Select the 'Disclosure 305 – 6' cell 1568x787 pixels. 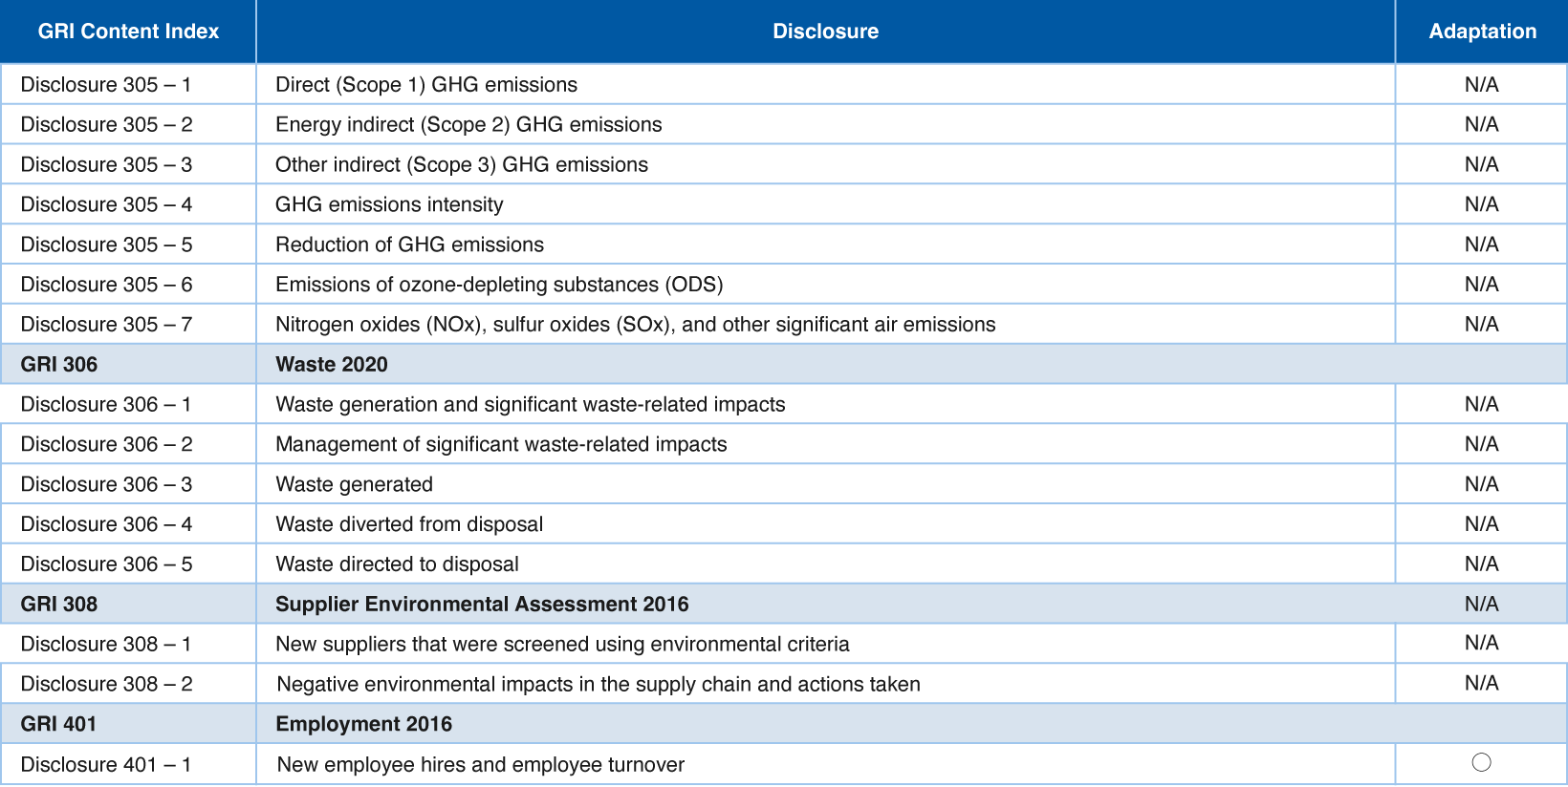[128, 285]
